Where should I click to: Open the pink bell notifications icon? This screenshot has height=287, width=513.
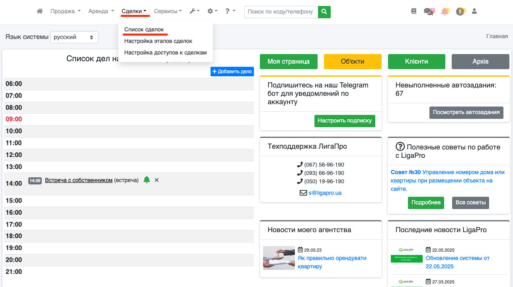pyautogui.click(x=445, y=12)
